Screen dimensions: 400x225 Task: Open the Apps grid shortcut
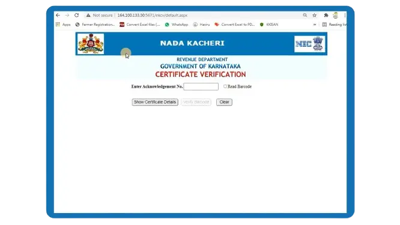[63, 25]
